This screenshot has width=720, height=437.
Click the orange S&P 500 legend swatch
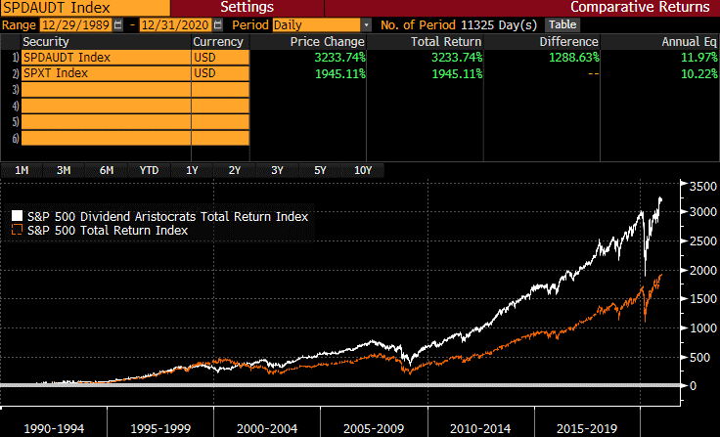tap(17, 230)
